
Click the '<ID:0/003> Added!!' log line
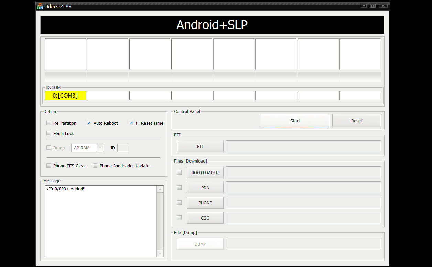tap(65, 189)
